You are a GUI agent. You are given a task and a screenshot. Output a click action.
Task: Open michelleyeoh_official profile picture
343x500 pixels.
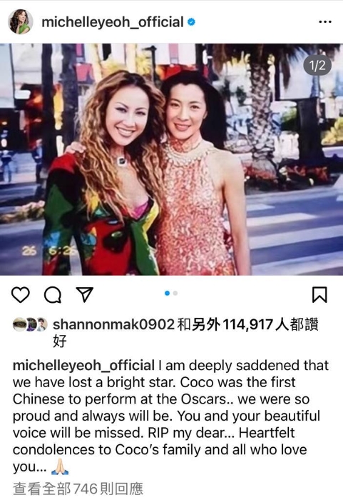click(21, 21)
